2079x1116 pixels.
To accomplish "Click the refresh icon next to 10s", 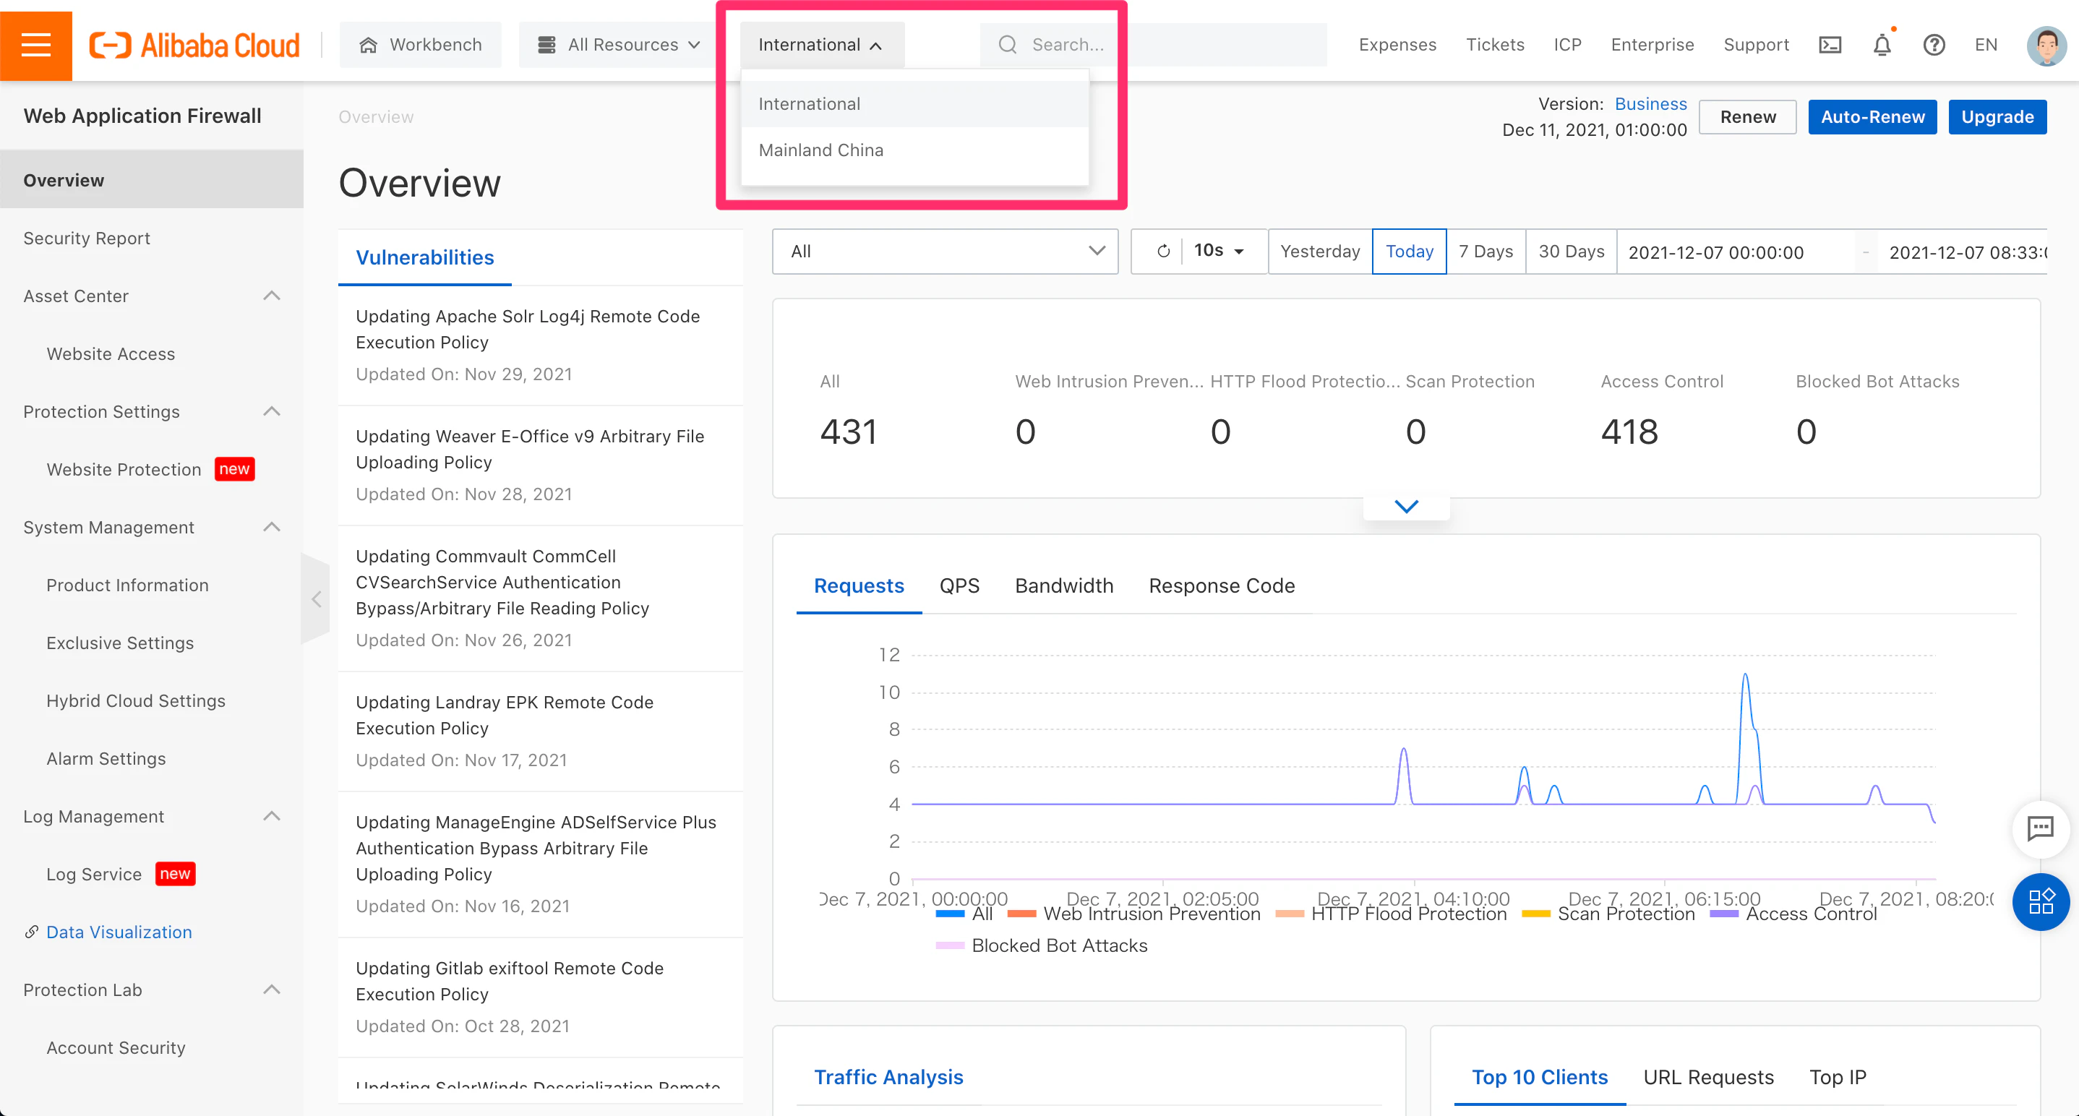I will click(x=1163, y=252).
